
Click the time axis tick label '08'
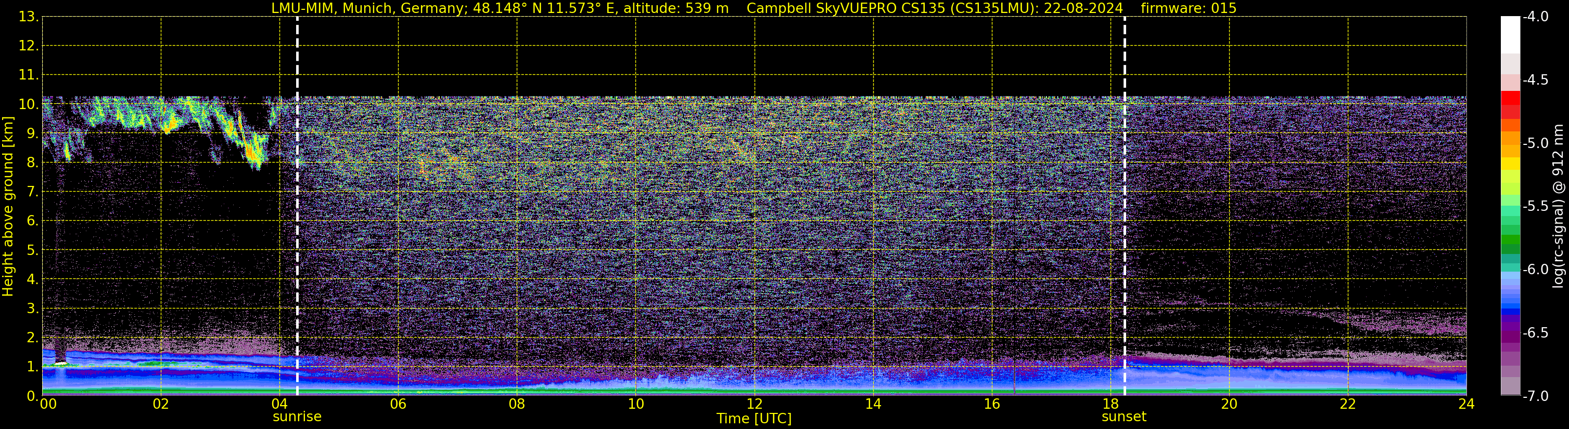pyautogui.click(x=517, y=404)
